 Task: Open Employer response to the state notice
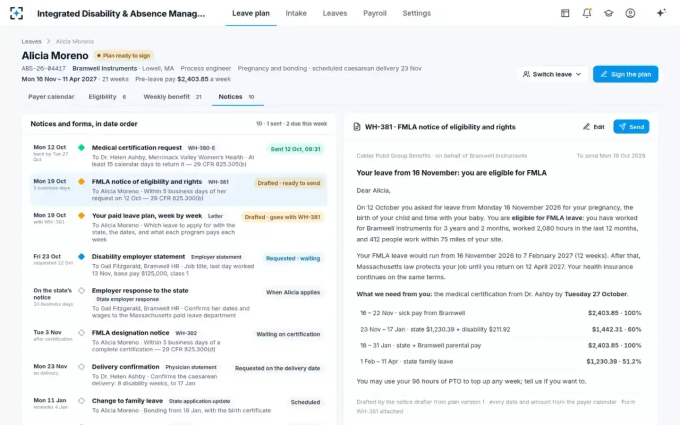pos(178,303)
